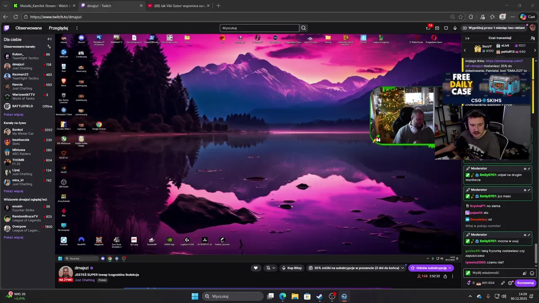This screenshot has height=303, width=539.
Task: Open the Twitch notifications bell with 19 badge
Action: (x=428, y=28)
